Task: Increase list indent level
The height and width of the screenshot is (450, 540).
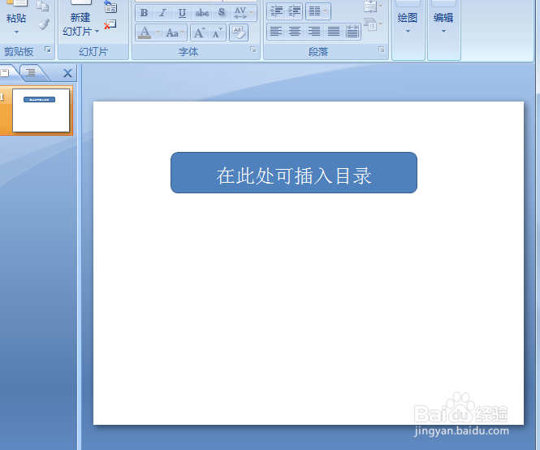Action: coord(294,11)
